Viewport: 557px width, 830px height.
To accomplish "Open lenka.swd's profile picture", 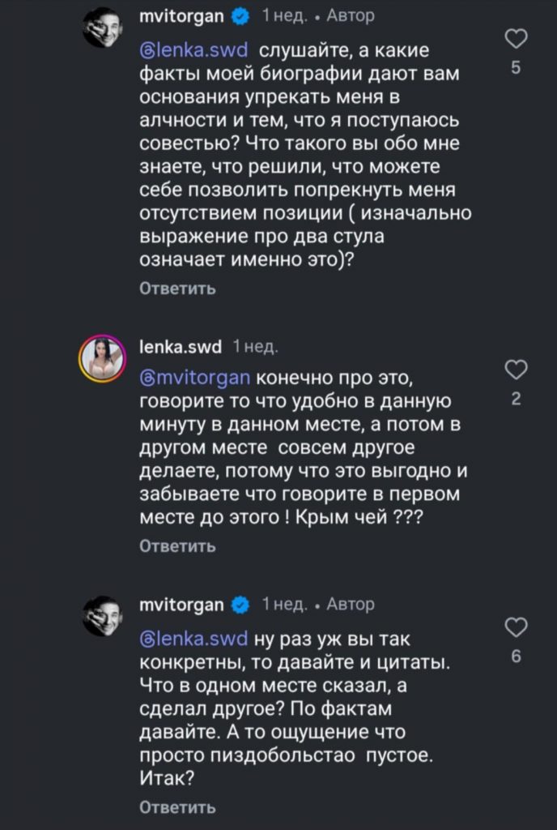I will pos(102,357).
